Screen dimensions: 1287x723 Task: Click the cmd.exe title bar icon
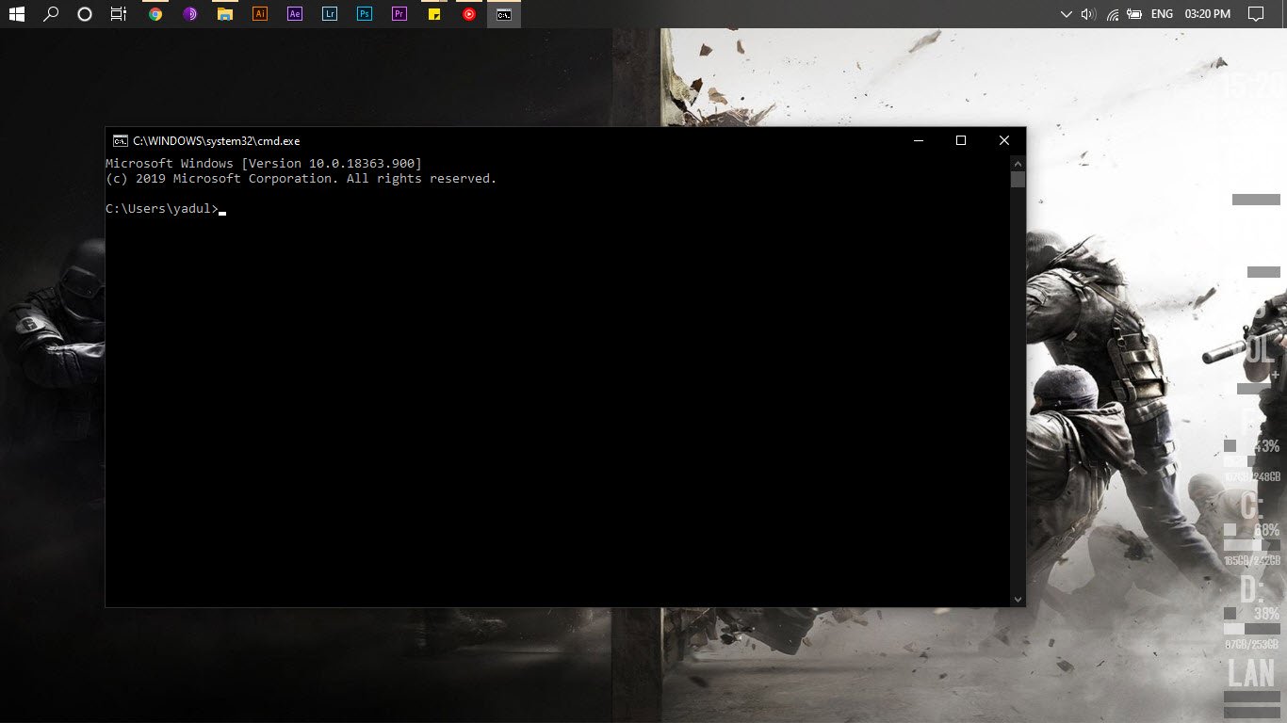120,141
